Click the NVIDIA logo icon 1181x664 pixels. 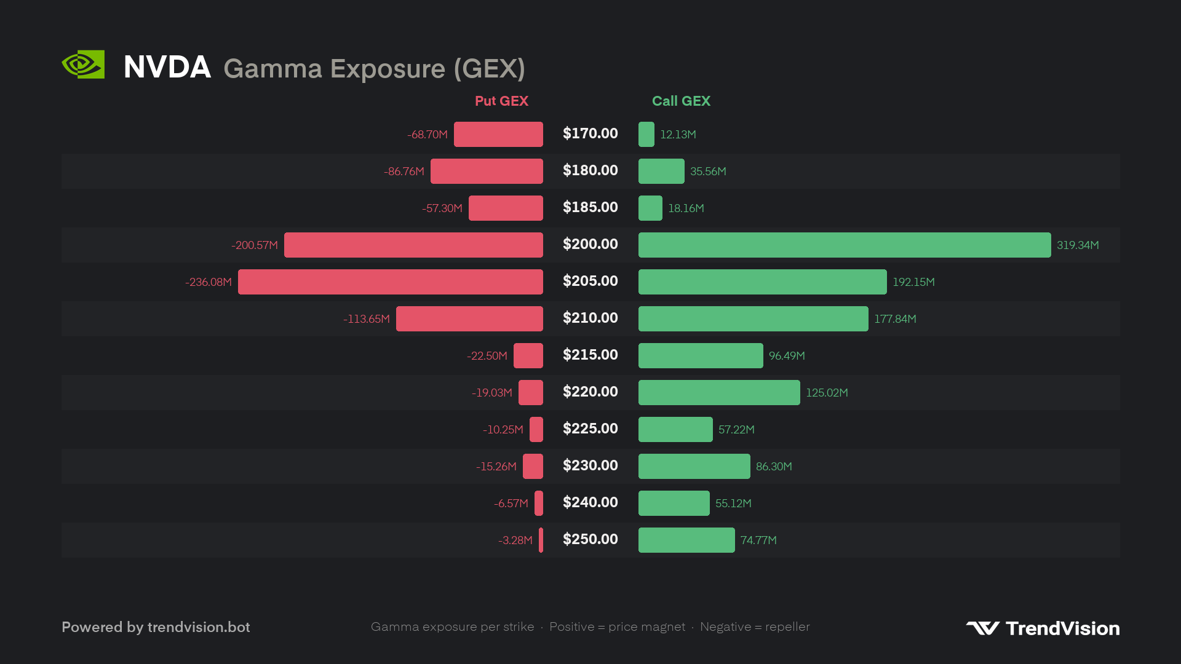[x=83, y=65]
